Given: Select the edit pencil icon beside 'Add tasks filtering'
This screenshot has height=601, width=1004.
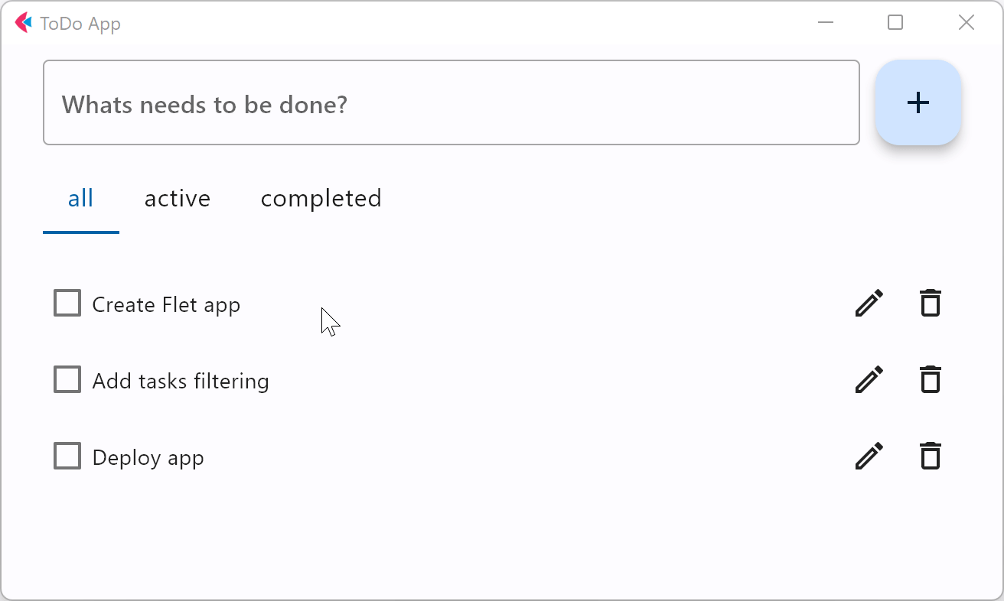Looking at the screenshot, I should tap(869, 379).
